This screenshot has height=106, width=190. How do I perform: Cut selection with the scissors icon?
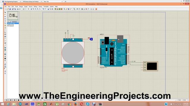[48, 9]
